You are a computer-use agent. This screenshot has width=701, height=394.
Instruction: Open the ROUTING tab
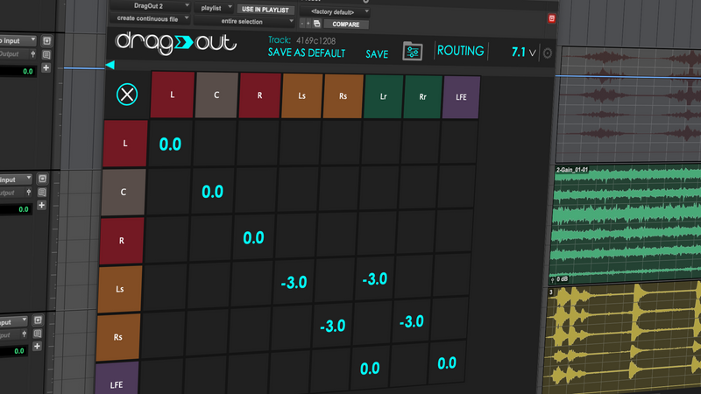(x=461, y=51)
